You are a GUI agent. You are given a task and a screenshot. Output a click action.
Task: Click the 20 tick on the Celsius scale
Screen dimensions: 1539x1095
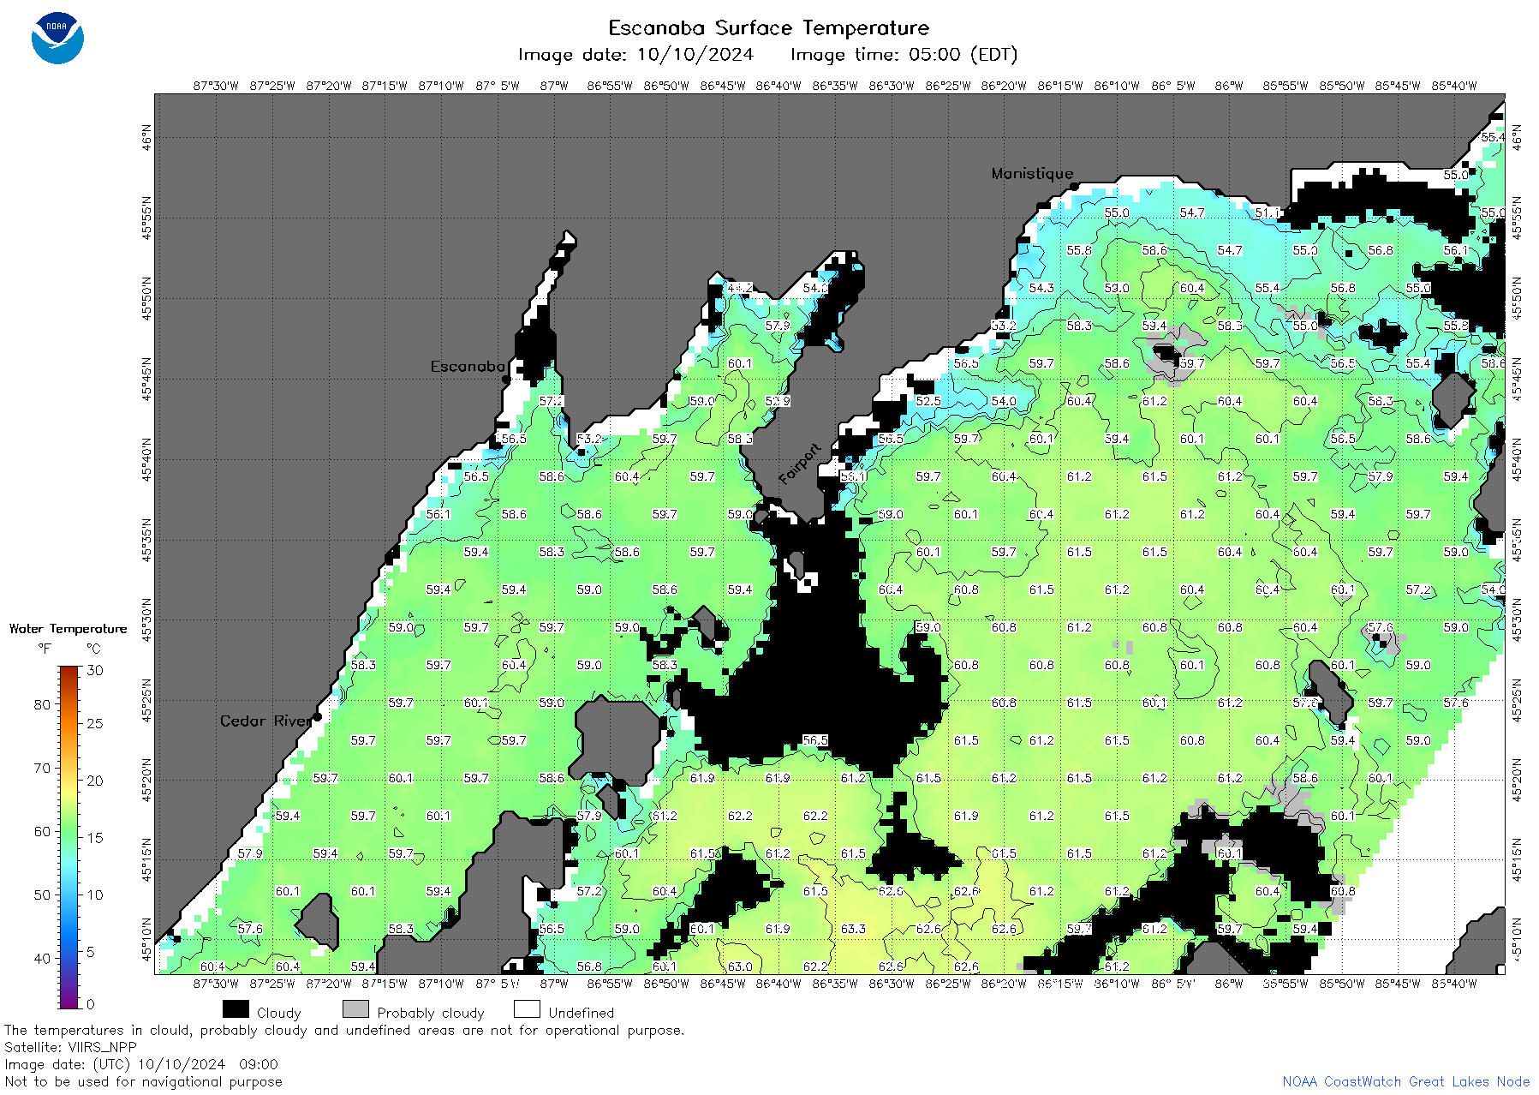pos(95,781)
